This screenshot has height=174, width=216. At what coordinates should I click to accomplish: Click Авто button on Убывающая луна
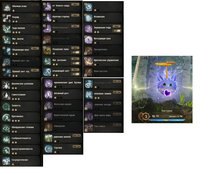[35, 48]
